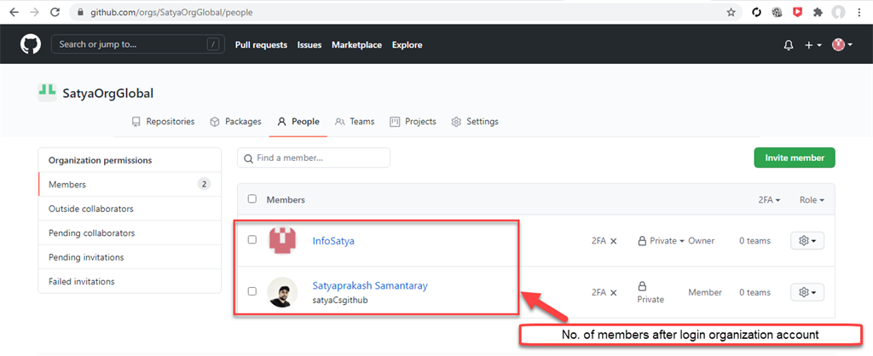Image resolution: width=873 pixels, height=356 pixels.
Task: Focus the Search or jump to field
Action: pos(138,44)
